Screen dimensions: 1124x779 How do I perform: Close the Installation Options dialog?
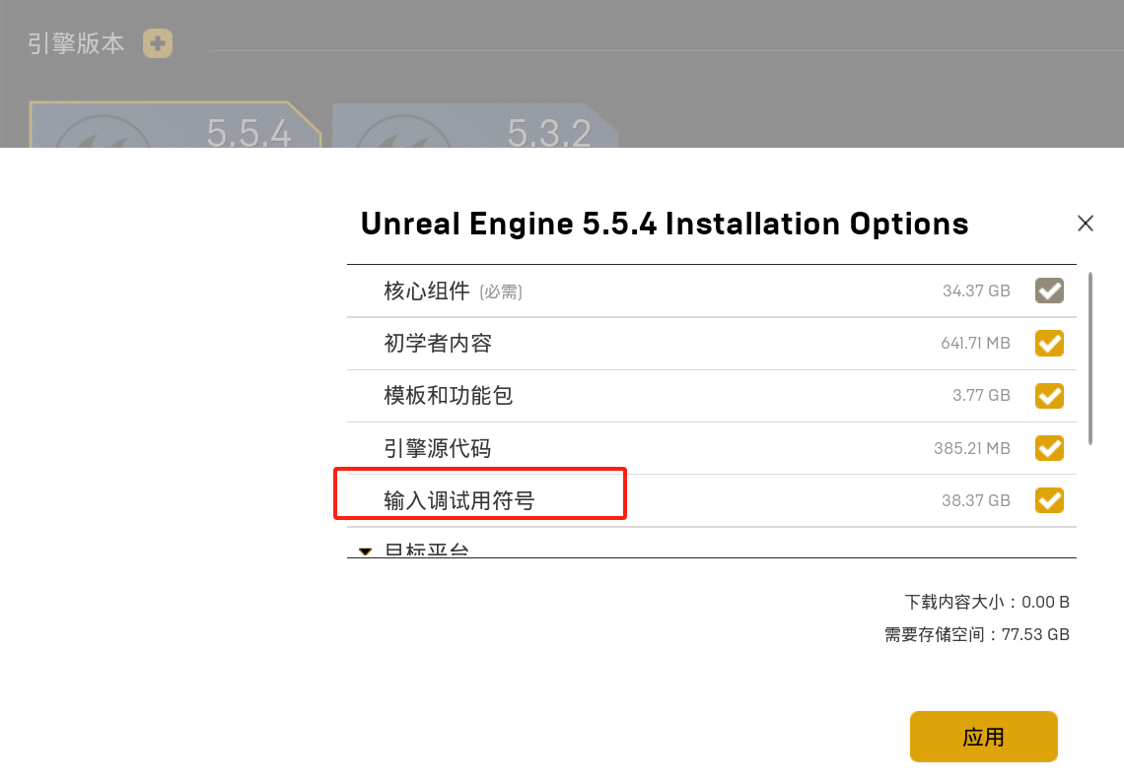point(1086,224)
